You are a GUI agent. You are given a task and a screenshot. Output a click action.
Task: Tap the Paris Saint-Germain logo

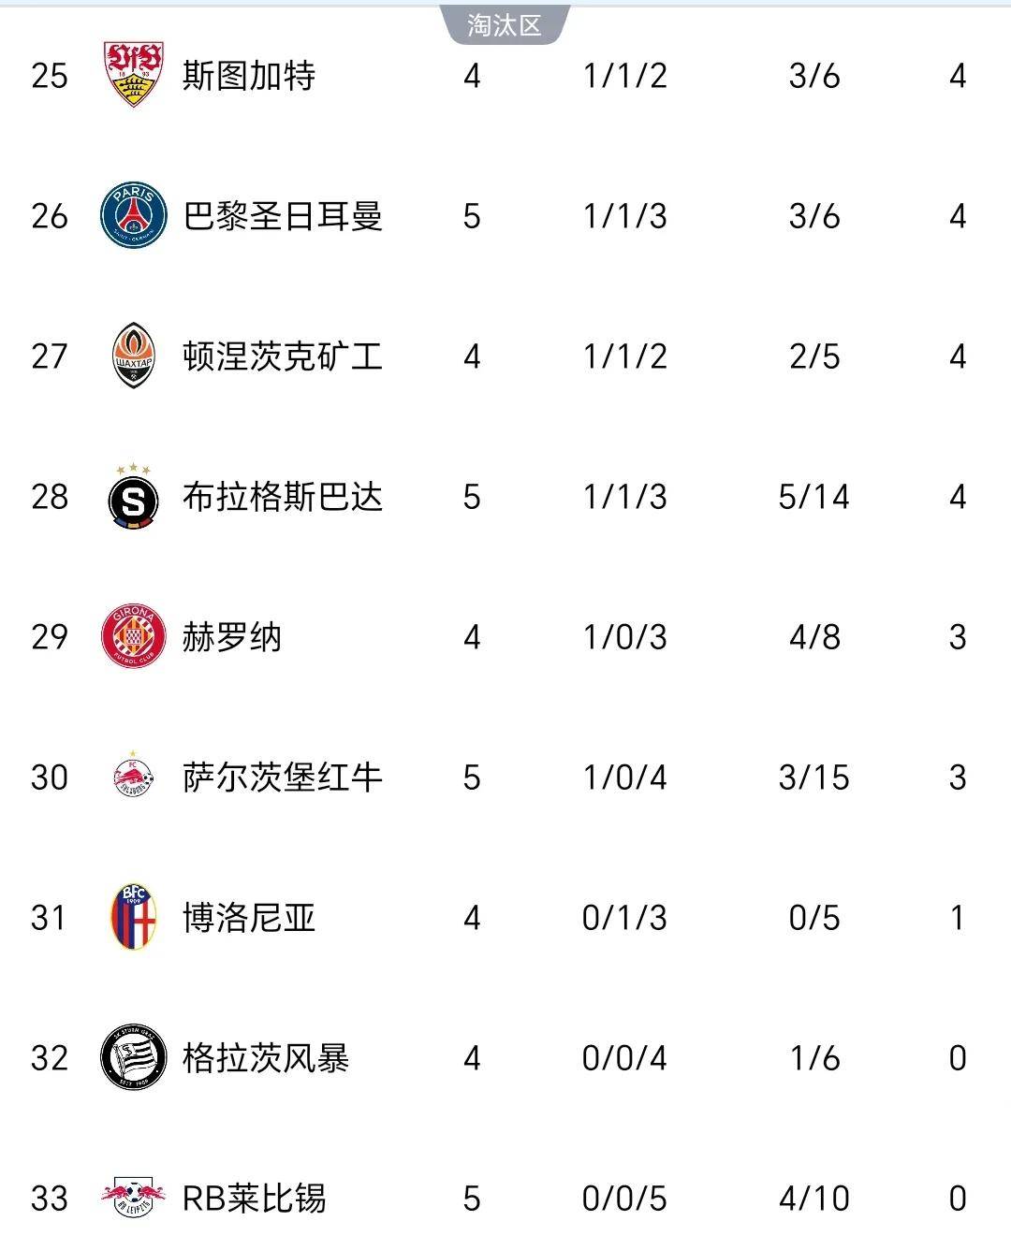(134, 215)
